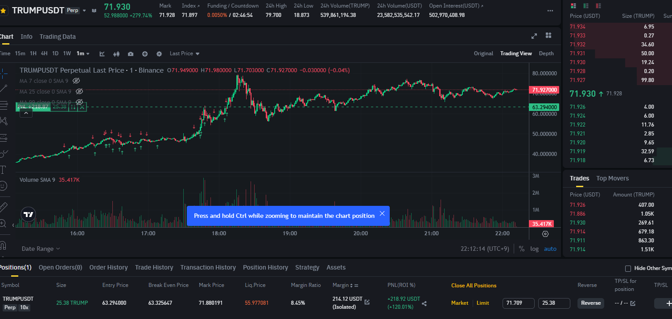Viewport: 672px width, 319px height.
Task: Close position from chart PNL label X
Action: pos(82,107)
